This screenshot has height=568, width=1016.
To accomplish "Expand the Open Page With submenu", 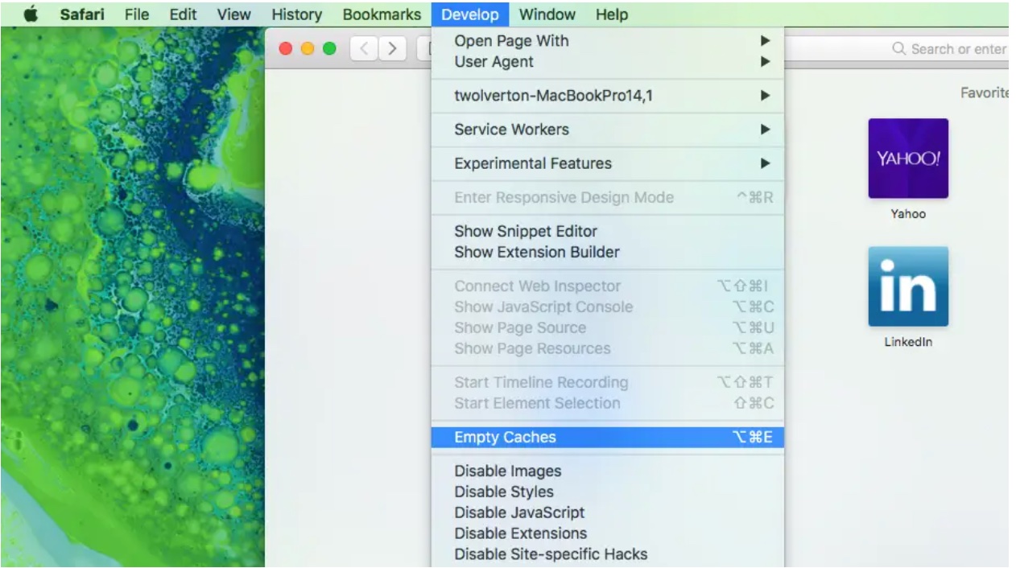I will [607, 41].
